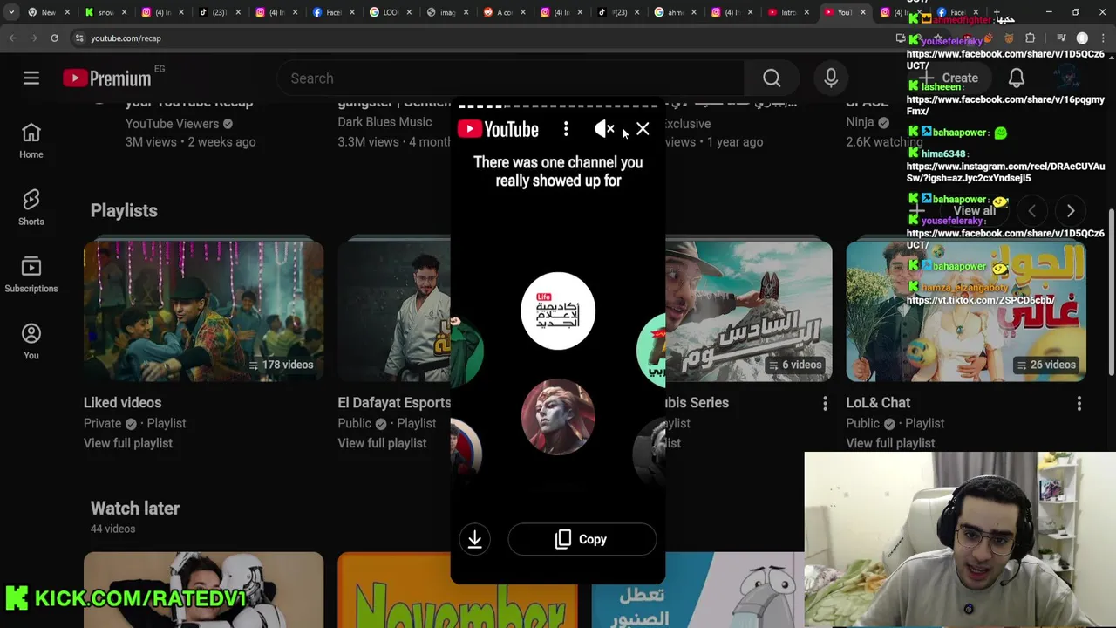Image resolution: width=1116 pixels, height=628 pixels.
Task: Open the notifications bell
Action: click(x=1017, y=78)
